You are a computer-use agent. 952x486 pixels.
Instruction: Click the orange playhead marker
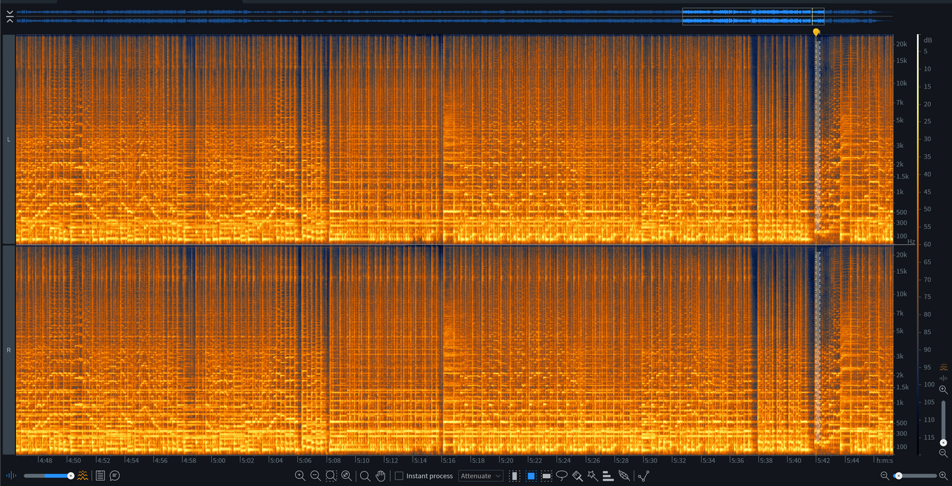(x=816, y=32)
